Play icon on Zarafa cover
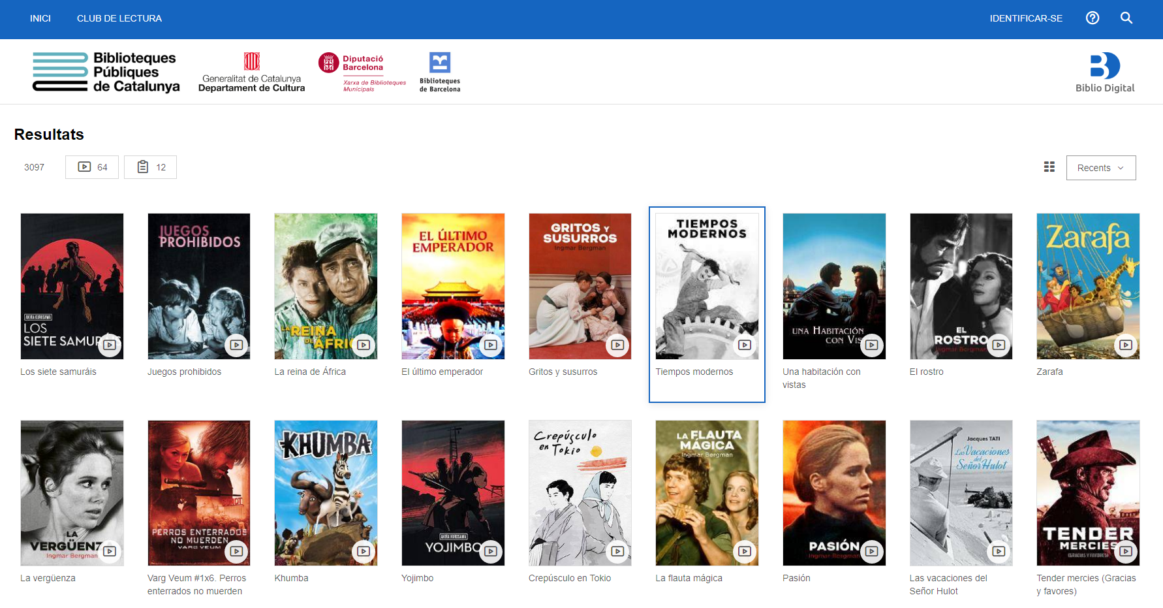The image size is (1163, 608). (x=1126, y=345)
